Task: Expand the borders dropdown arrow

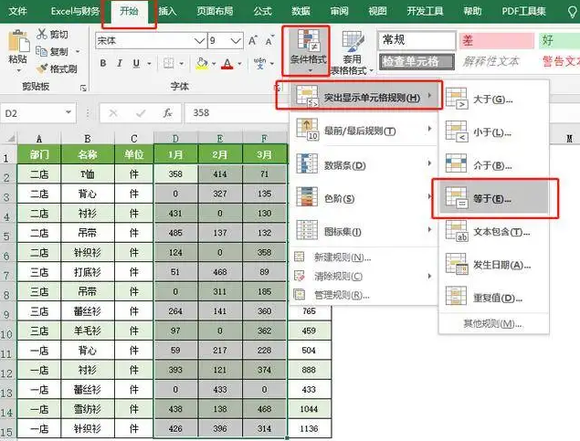Action: [x=181, y=64]
